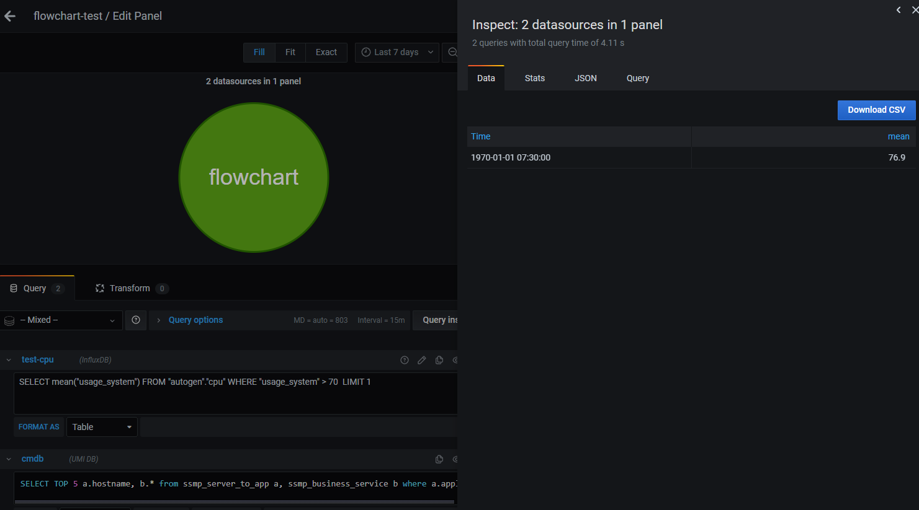Toggle visibility of the cmdb query

(x=456, y=459)
